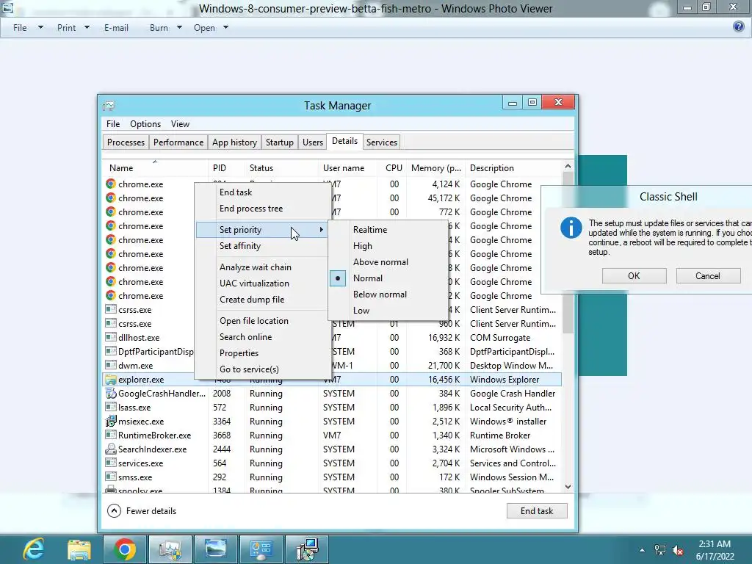
Task: Click the Control Panel taskbar icon
Action: pos(261,549)
